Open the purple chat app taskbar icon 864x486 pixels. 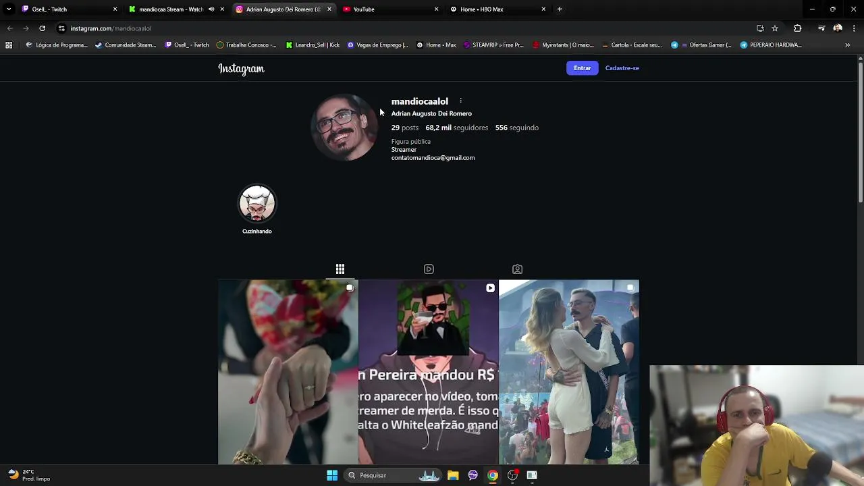coord(473,475)
